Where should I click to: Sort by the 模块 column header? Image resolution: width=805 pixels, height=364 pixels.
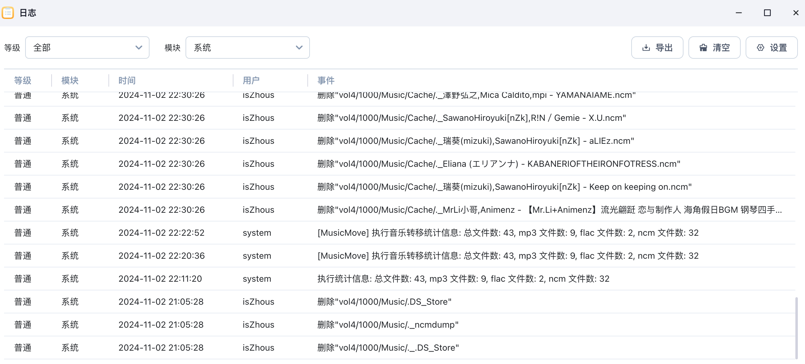pos(70,80)
